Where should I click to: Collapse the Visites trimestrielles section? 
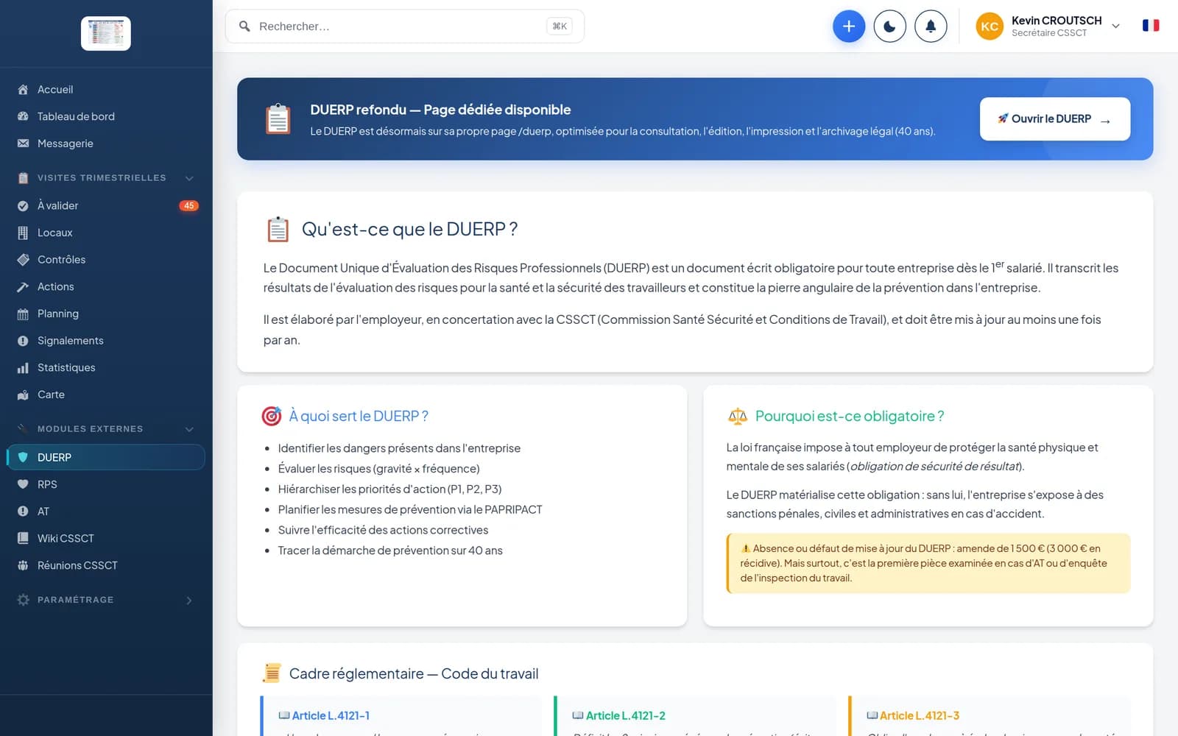(x=189, y=178)
